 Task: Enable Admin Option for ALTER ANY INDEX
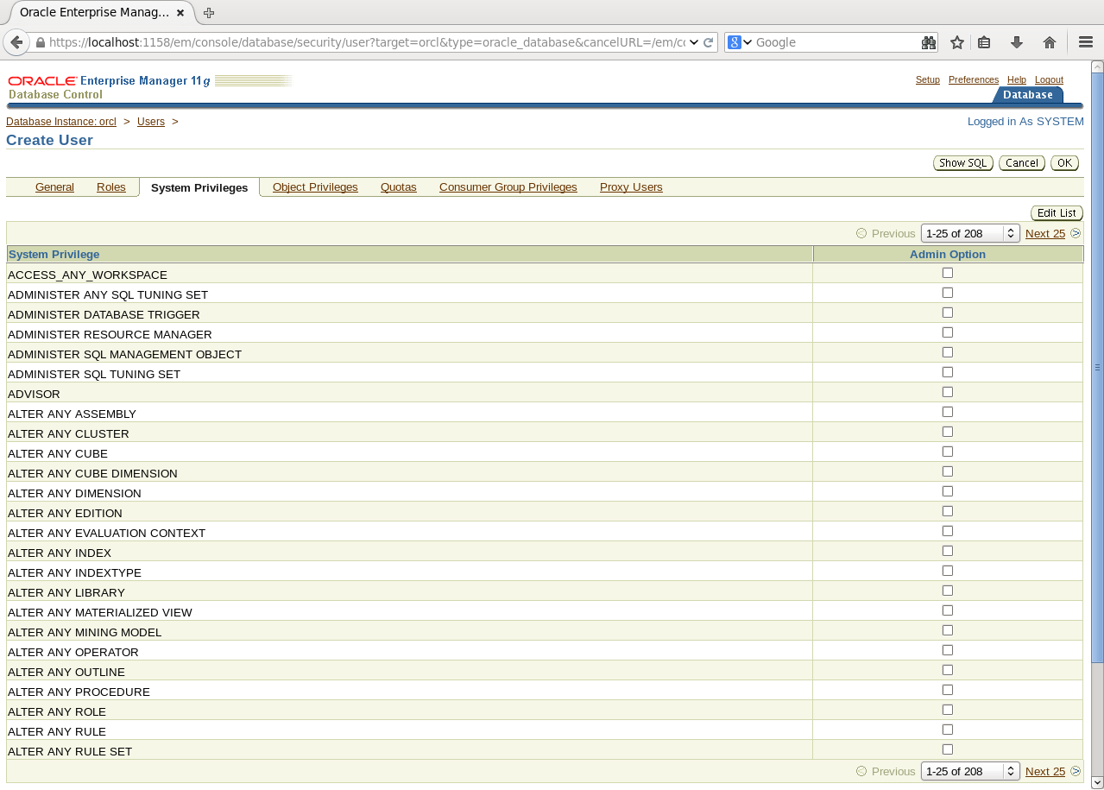click(948, 551)
